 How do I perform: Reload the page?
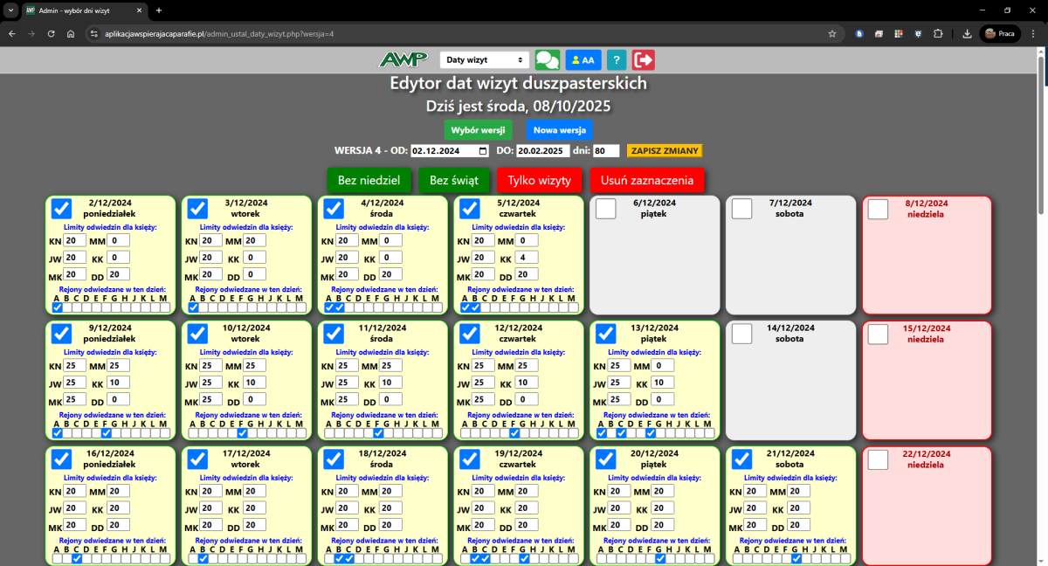pos(52,33)
